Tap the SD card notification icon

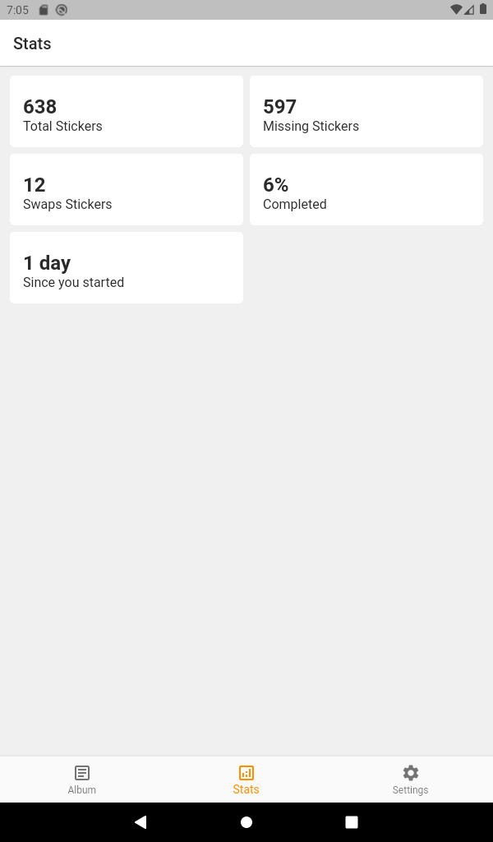tap(44, 10)
